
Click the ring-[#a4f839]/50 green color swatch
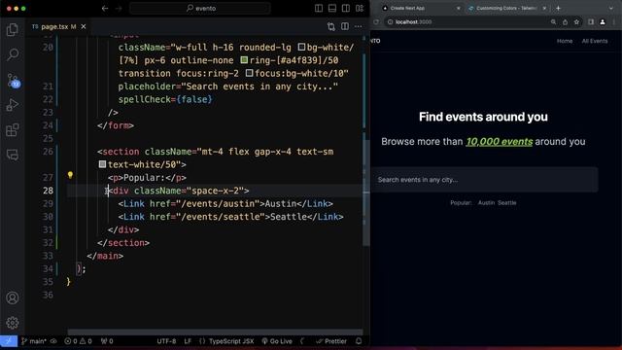pyautogui.click(x=244, y=60)
